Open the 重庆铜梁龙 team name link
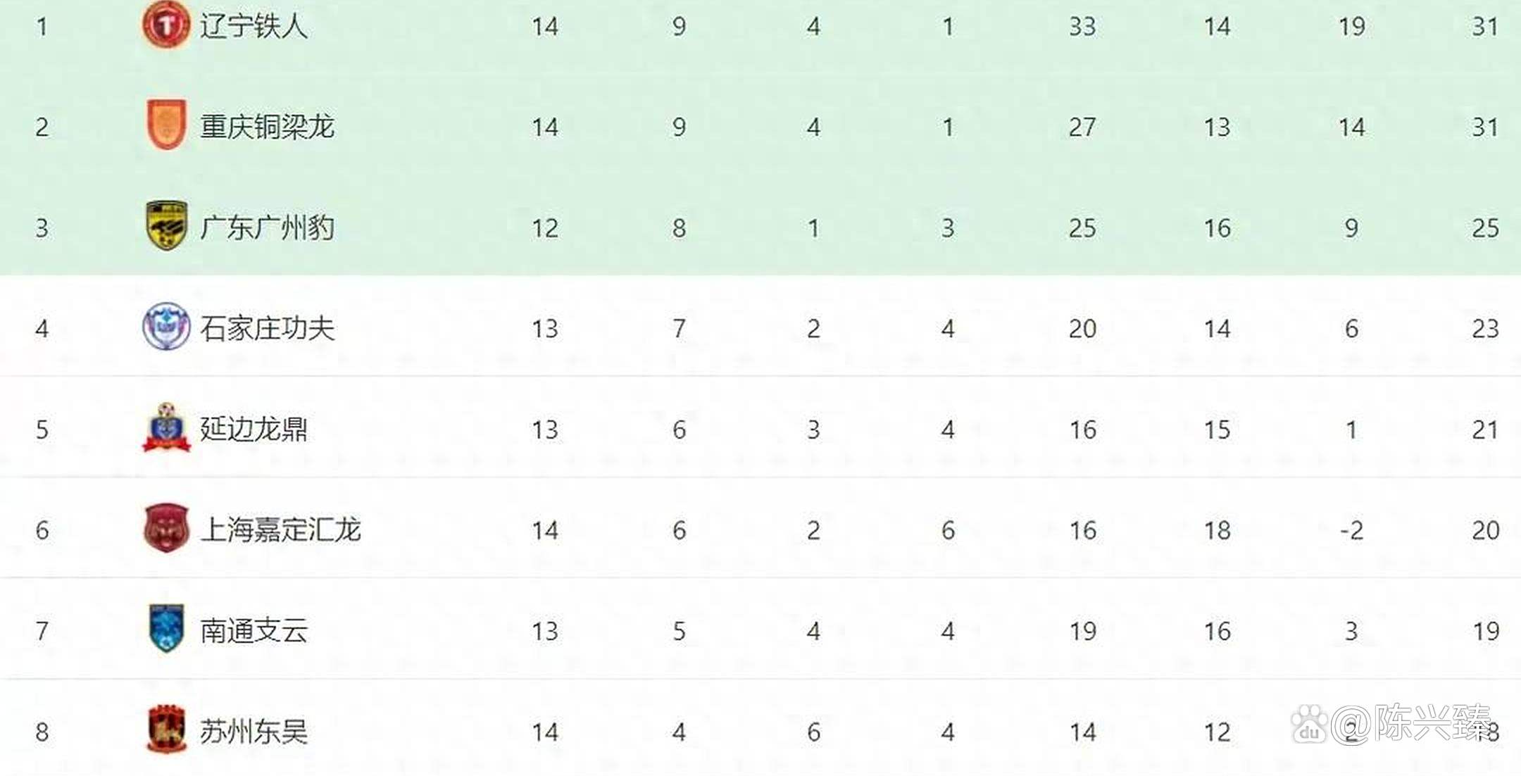The width and height of the screenshot is (1521, 776). pos(267,127)
